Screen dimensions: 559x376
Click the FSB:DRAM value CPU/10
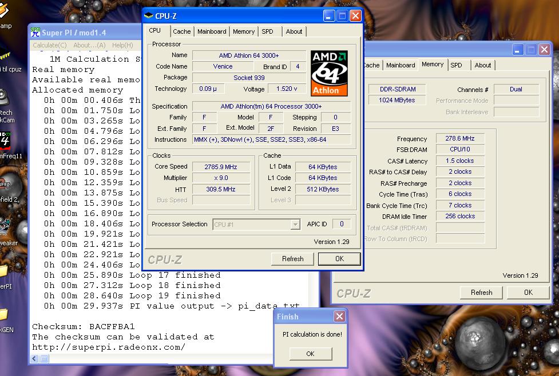point(460,150)
